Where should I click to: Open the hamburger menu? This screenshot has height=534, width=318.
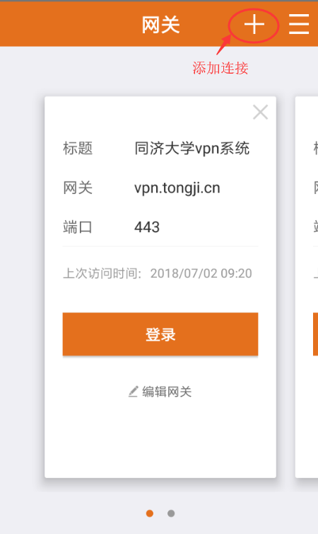click(x=299, y=24)
